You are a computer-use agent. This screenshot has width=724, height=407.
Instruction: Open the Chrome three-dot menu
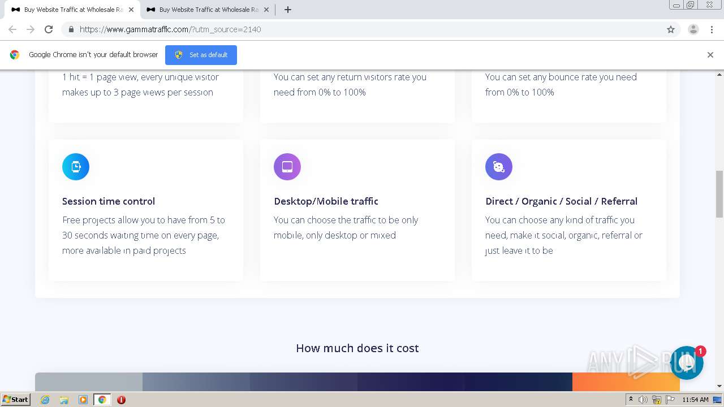pyautogui.click(x=712, y=29)
